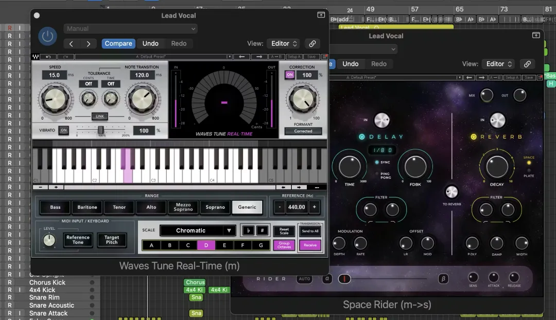Click the Rider slider red handle

tap(344, 279)
